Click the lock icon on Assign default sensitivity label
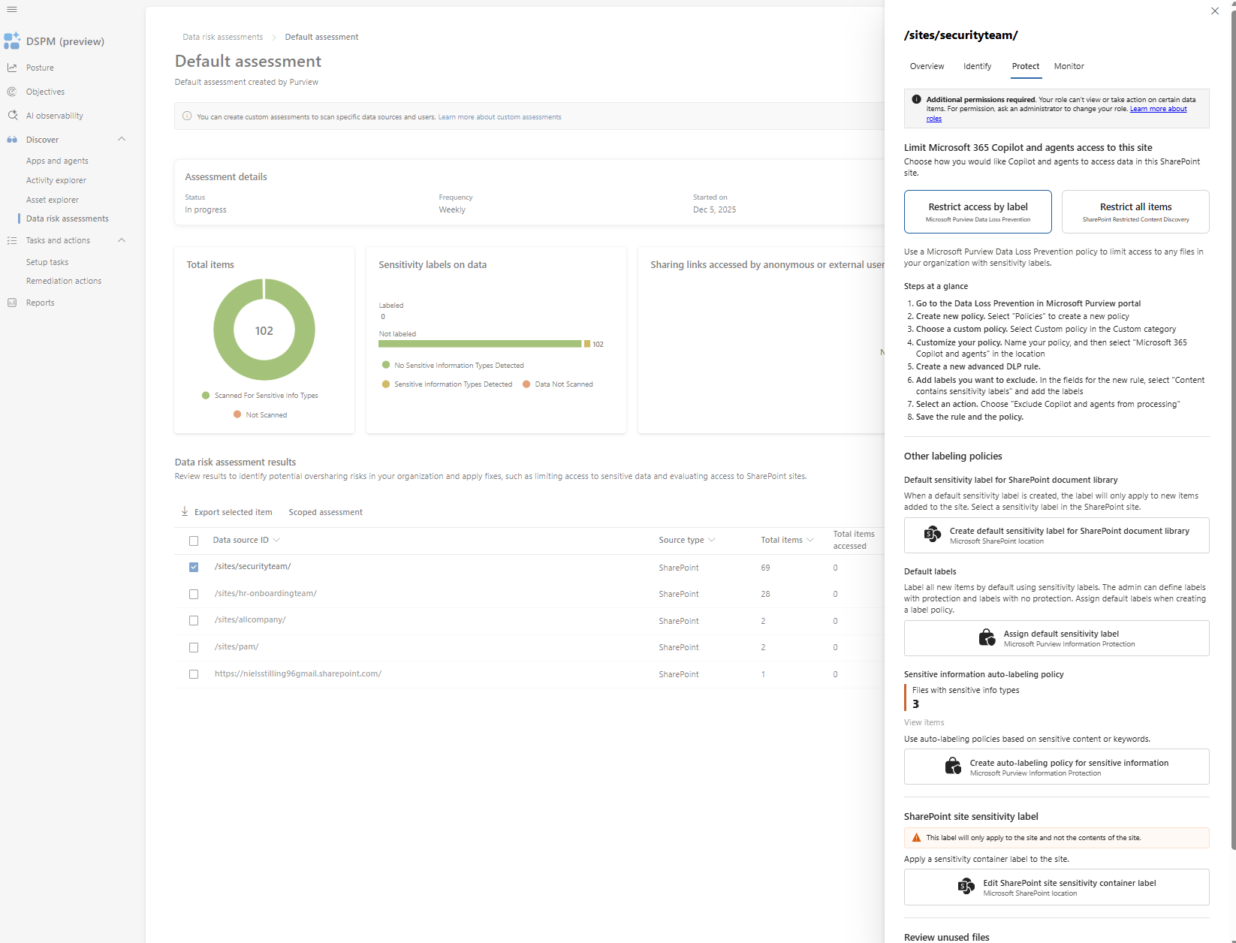 987,638
